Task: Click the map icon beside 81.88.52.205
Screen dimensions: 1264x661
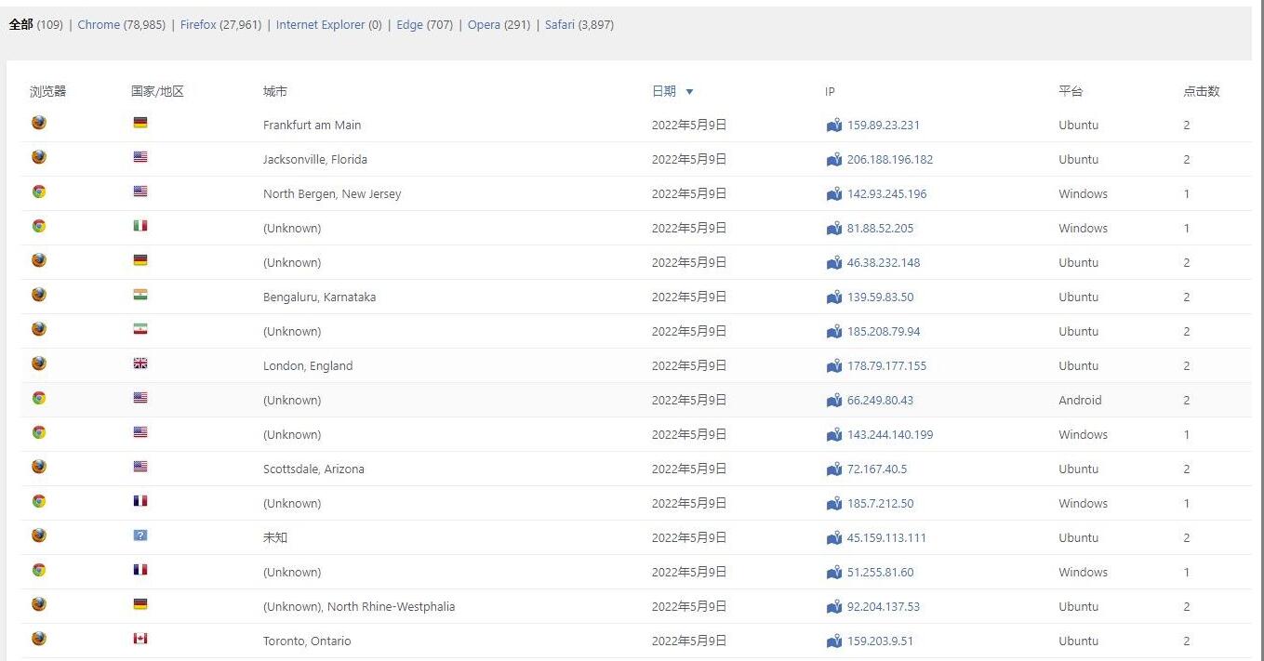Action: pos(834,229)
